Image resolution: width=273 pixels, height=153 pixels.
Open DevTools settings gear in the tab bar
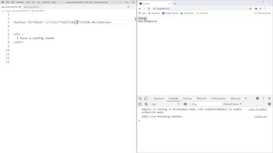tap(257, 98)
